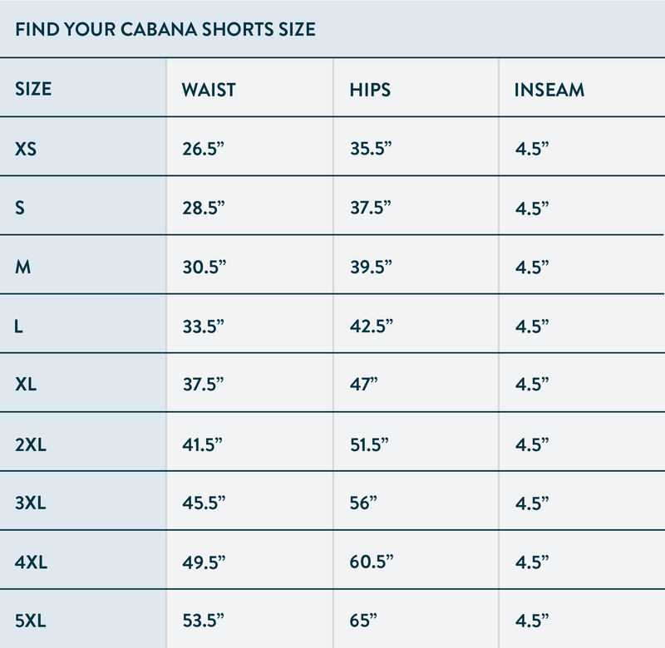The height and width of the screenshot is (648, 665).
Task: Click the SIZE column header
Action: tap(33, 89)
